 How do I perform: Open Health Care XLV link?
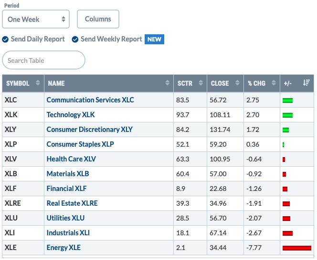pos(71,159)
